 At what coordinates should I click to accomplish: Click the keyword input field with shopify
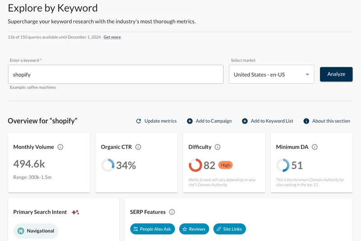click(116, 74)
